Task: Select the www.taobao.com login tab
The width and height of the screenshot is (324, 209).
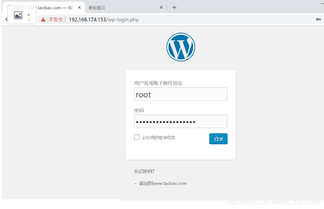Action: click(44, 8)
